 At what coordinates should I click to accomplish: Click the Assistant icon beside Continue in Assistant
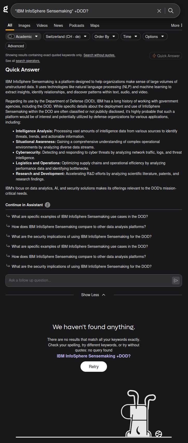coord(48,205)
